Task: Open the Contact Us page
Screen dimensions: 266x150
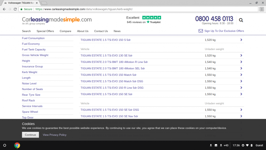Action: pyautogui.click(x=101, y=31)
